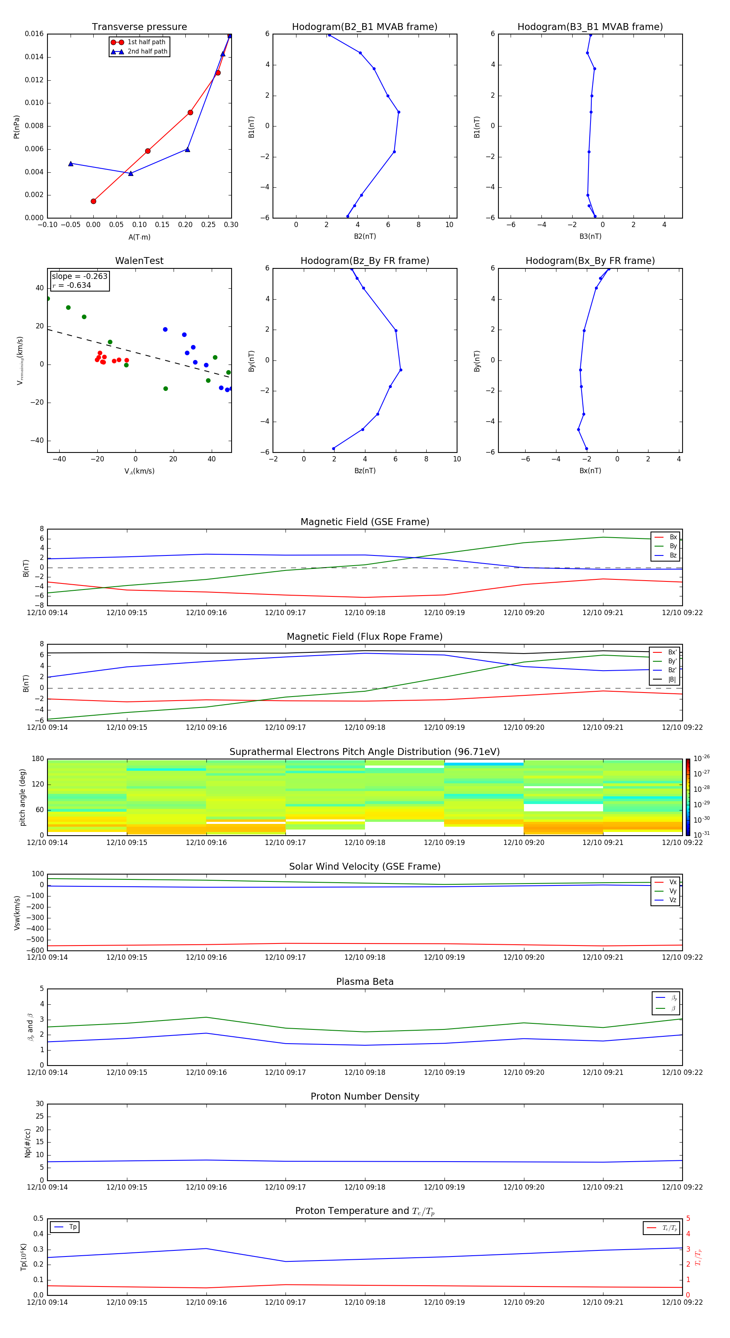This screenshot has width=730, height=1338.
Task: Select the "Np(#/cc)" axis label
Action: pos(28,1143)
